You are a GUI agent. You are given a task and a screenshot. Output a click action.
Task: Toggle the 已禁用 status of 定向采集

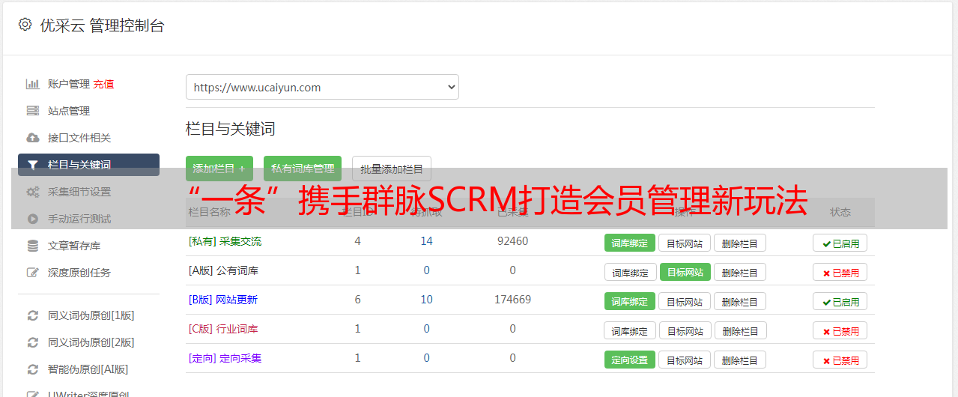[x=840, y=360]
